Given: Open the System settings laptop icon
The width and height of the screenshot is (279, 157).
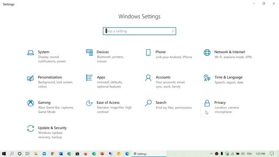Looking at the screenshot, I should pyautogui.click(x=31, y=53).
